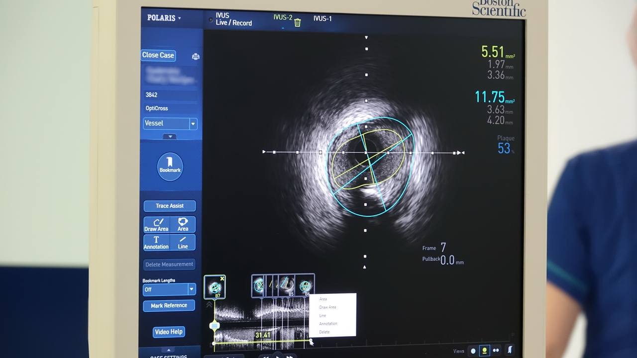Click the Pullback 0.0 mm readout
Viewport: 637px width, 358px height.
pos(443,260)
